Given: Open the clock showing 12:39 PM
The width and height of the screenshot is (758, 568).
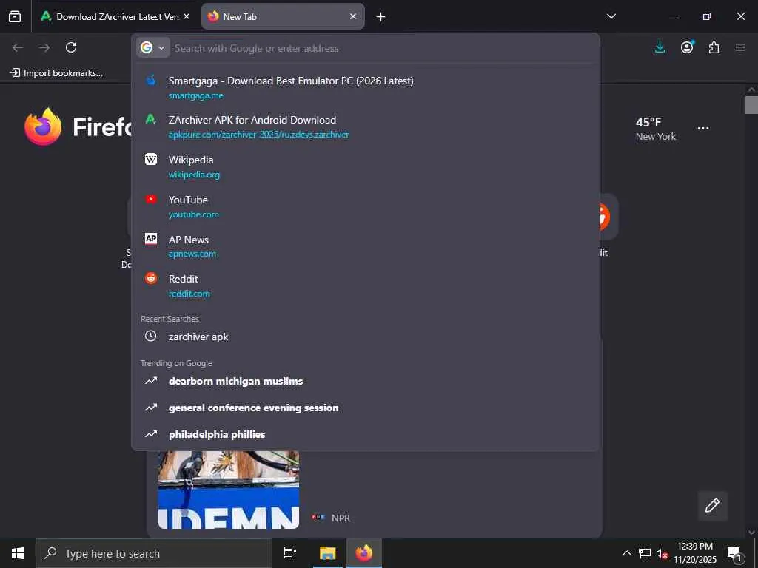Looking at the screenshot, I should point(695,553).
